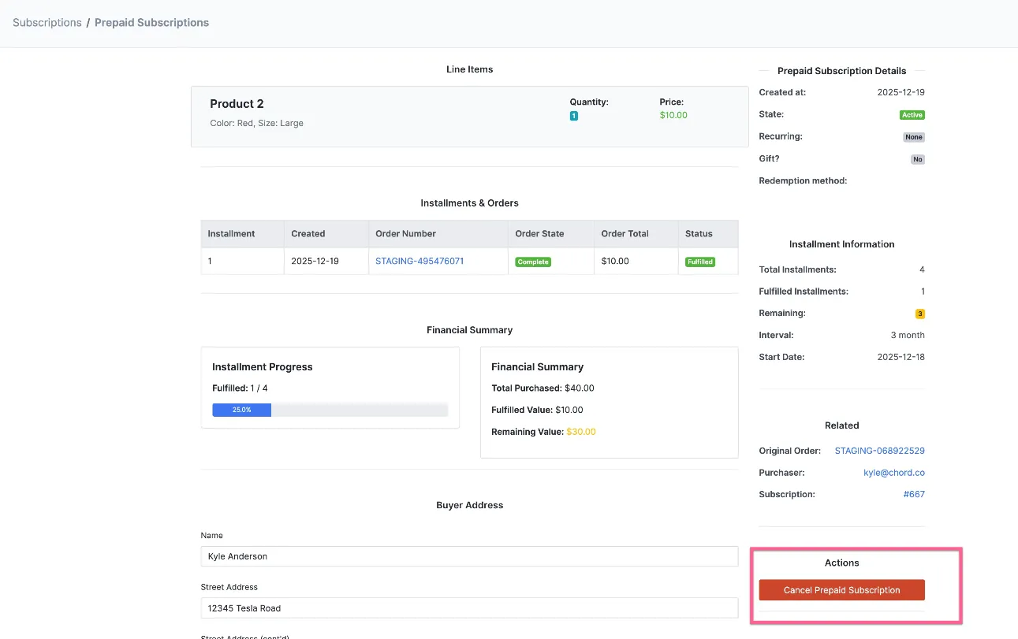
Task: Open subscription #667 link
Action: click(914, 494)
